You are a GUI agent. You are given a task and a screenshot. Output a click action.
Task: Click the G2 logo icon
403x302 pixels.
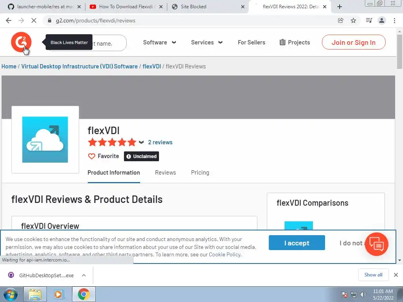coord(21,42)
